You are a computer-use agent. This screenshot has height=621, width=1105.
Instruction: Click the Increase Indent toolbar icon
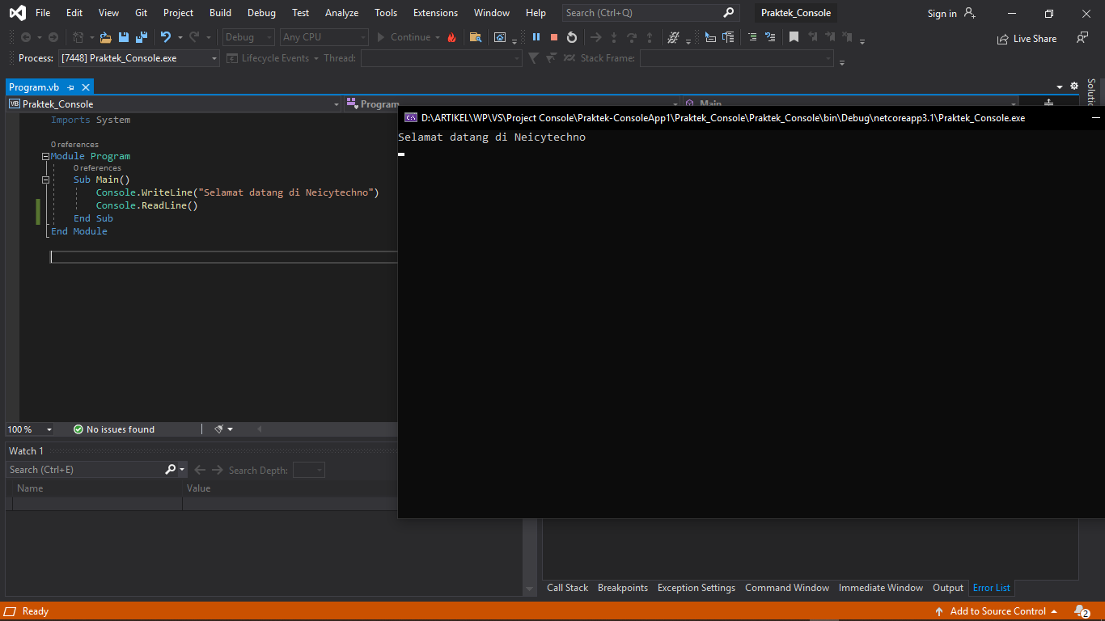coord(728,37)
